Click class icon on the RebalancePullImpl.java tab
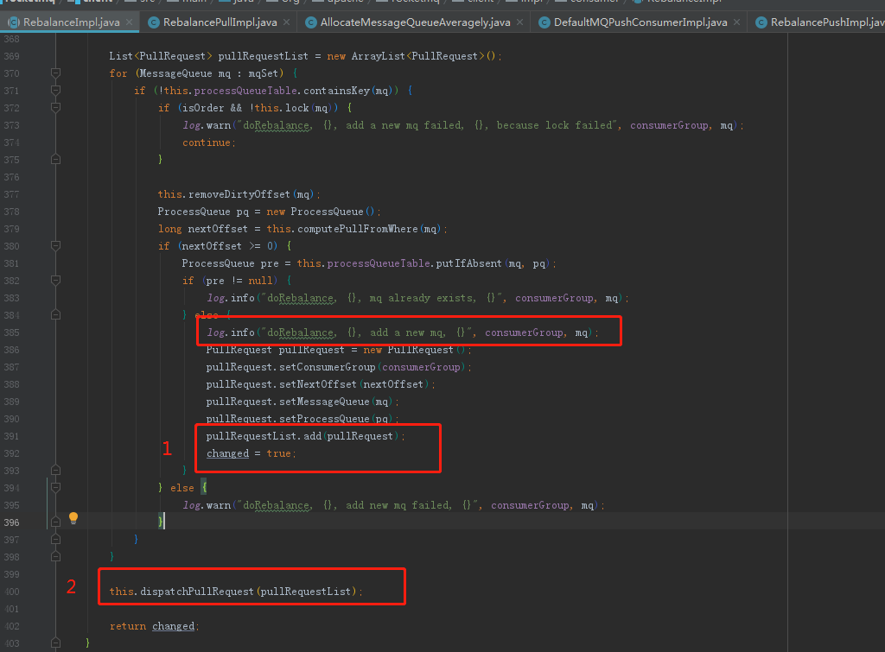885x652 pixels. point(153,22)
